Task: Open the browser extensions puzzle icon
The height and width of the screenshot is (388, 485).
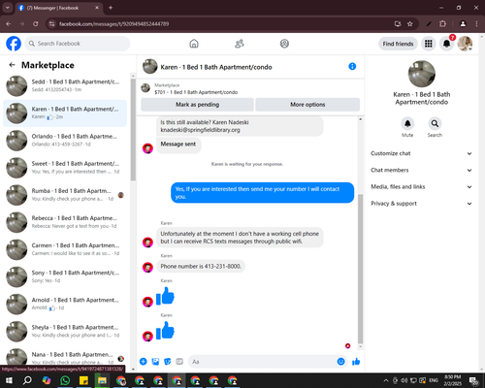Action: point(442,24)
